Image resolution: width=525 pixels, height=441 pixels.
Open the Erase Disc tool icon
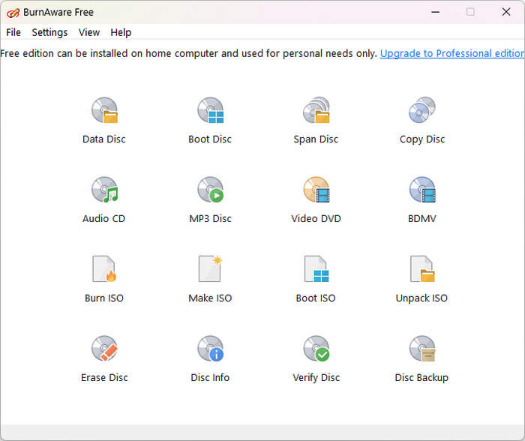(104, 348)
